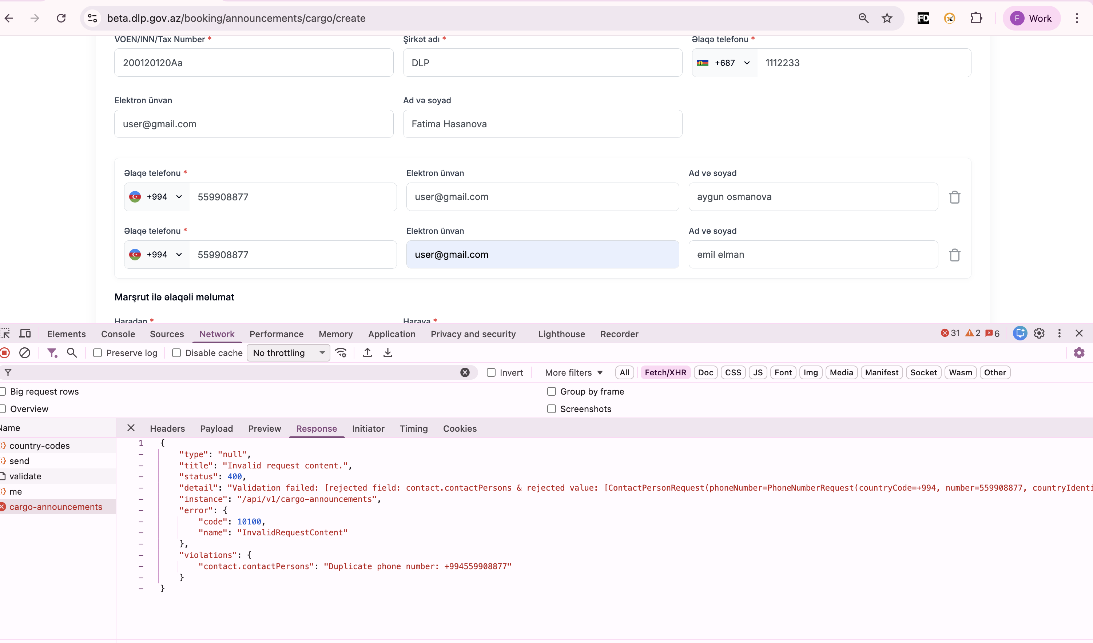Open network search magnifier
Screen dimensions: 1093x643
pyautogui.click(x=72, y=352)
